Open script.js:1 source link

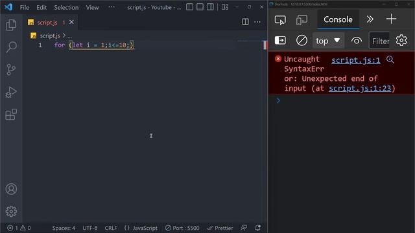coord(356,60)
